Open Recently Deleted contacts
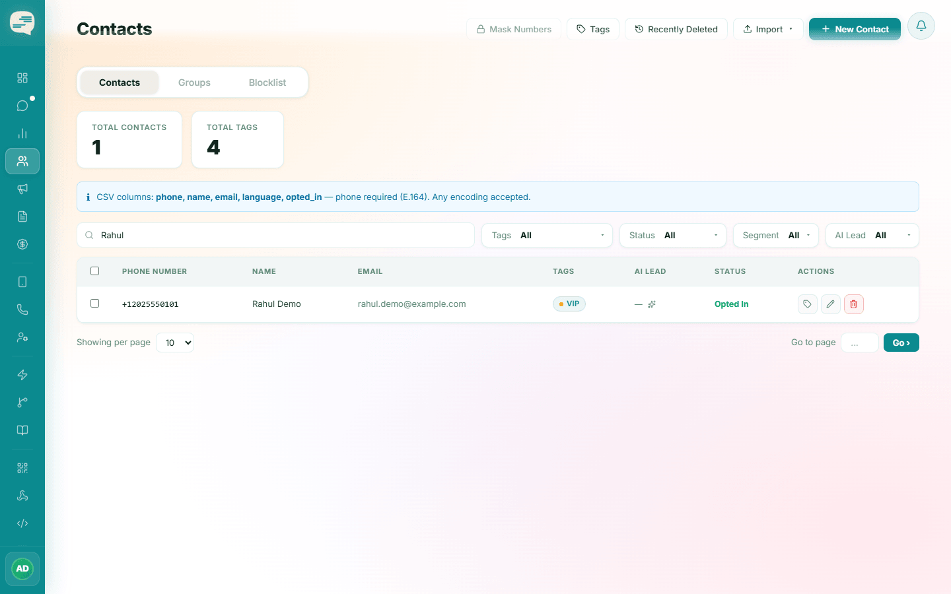951x594 pixels. [x=676, y=29]
